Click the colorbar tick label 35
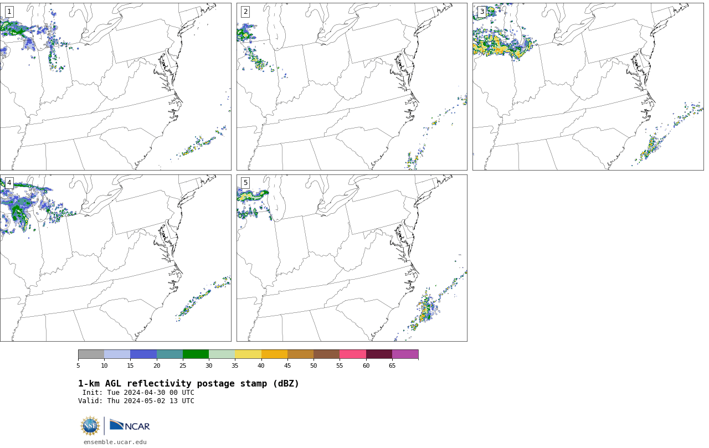Image resolution: width=709 pixels, height=448 pixels. click(x=235, y=365)
